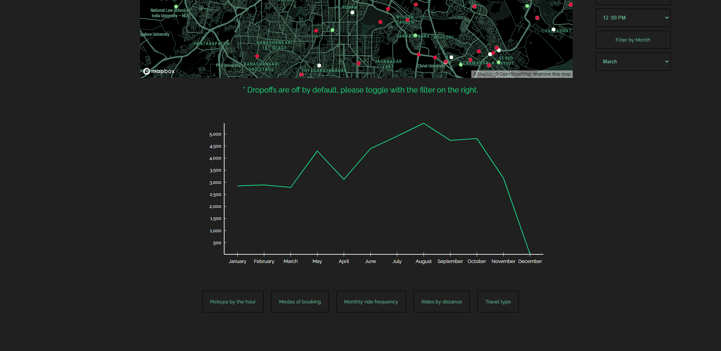
Task: Switch to Modes of booking chart
Action: pos(300,302)
